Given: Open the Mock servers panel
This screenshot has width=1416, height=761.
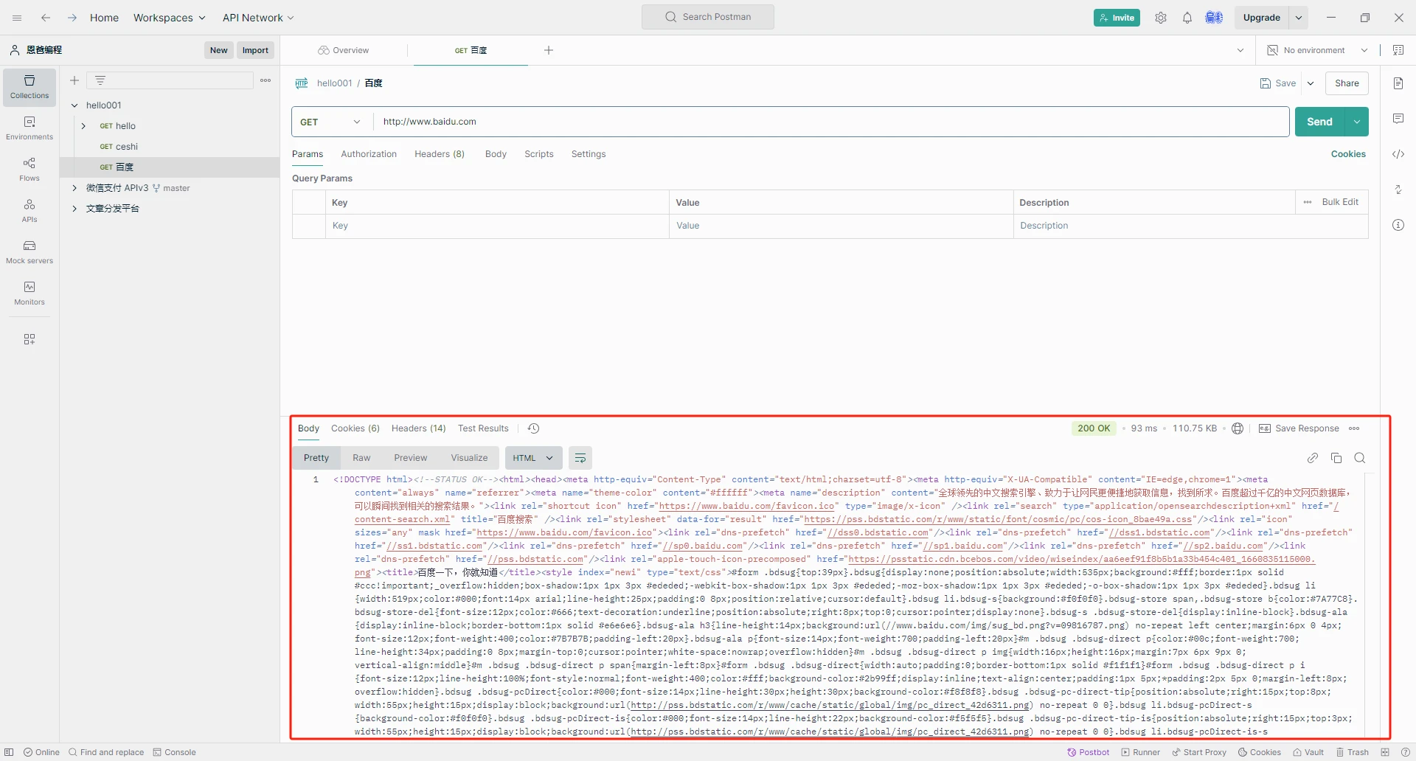Looking at the screenshot, I should (29, 252).
